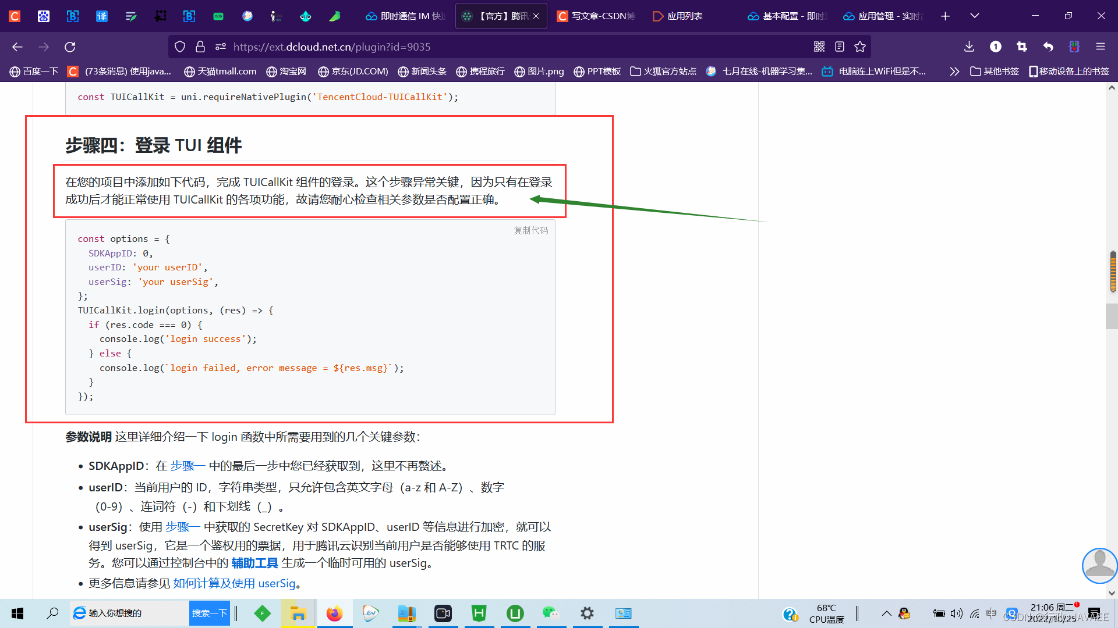Viewport: 1118px width, 628px height.
Task: Follow the 步骤一 link in userSig item
Action: click(x=183, y=527)
